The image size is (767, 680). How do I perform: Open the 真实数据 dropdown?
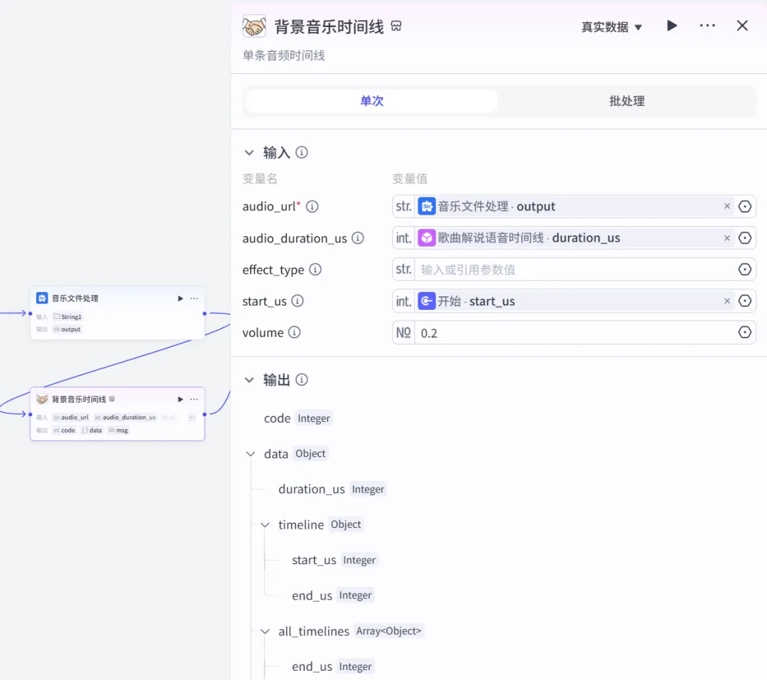pos(611,27)
